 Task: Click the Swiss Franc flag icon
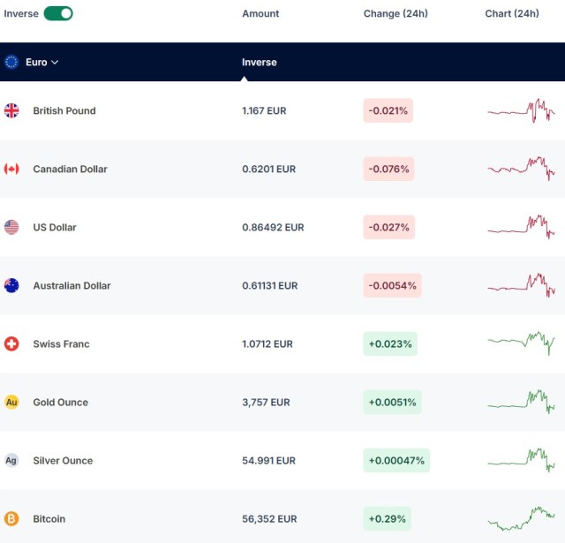click(x=11, y=343)
